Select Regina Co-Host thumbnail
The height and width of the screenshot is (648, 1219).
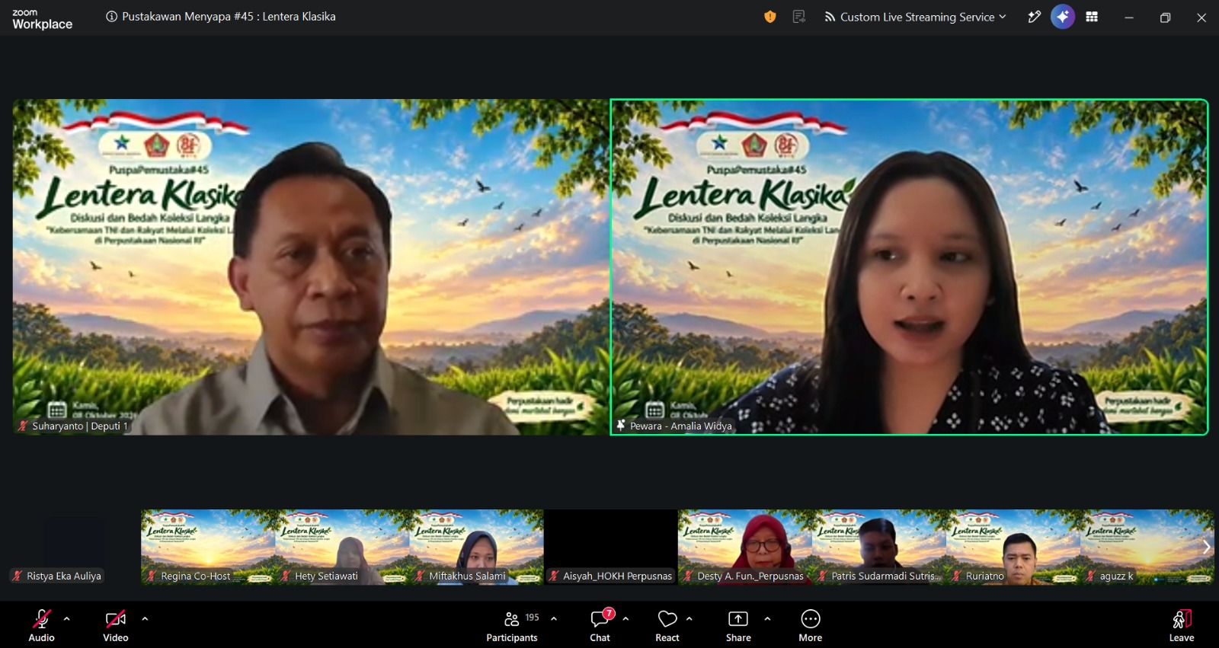click(208, 547)
